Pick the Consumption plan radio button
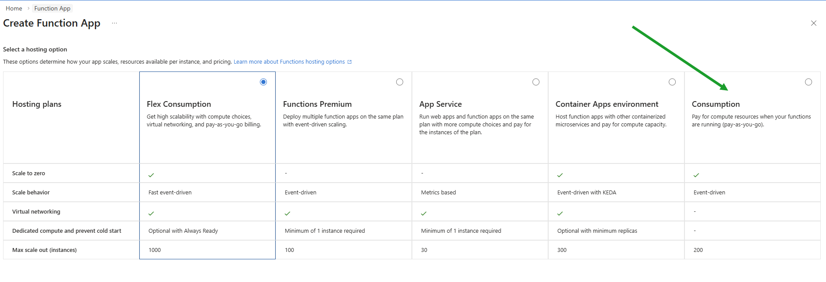The height and width of the screenshot is (282, 826). pyautogui.click(x=809, y=82)
